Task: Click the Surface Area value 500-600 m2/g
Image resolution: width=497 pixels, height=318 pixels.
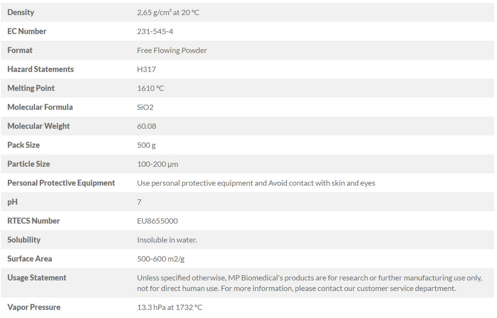Action: [x=161, y=259]
